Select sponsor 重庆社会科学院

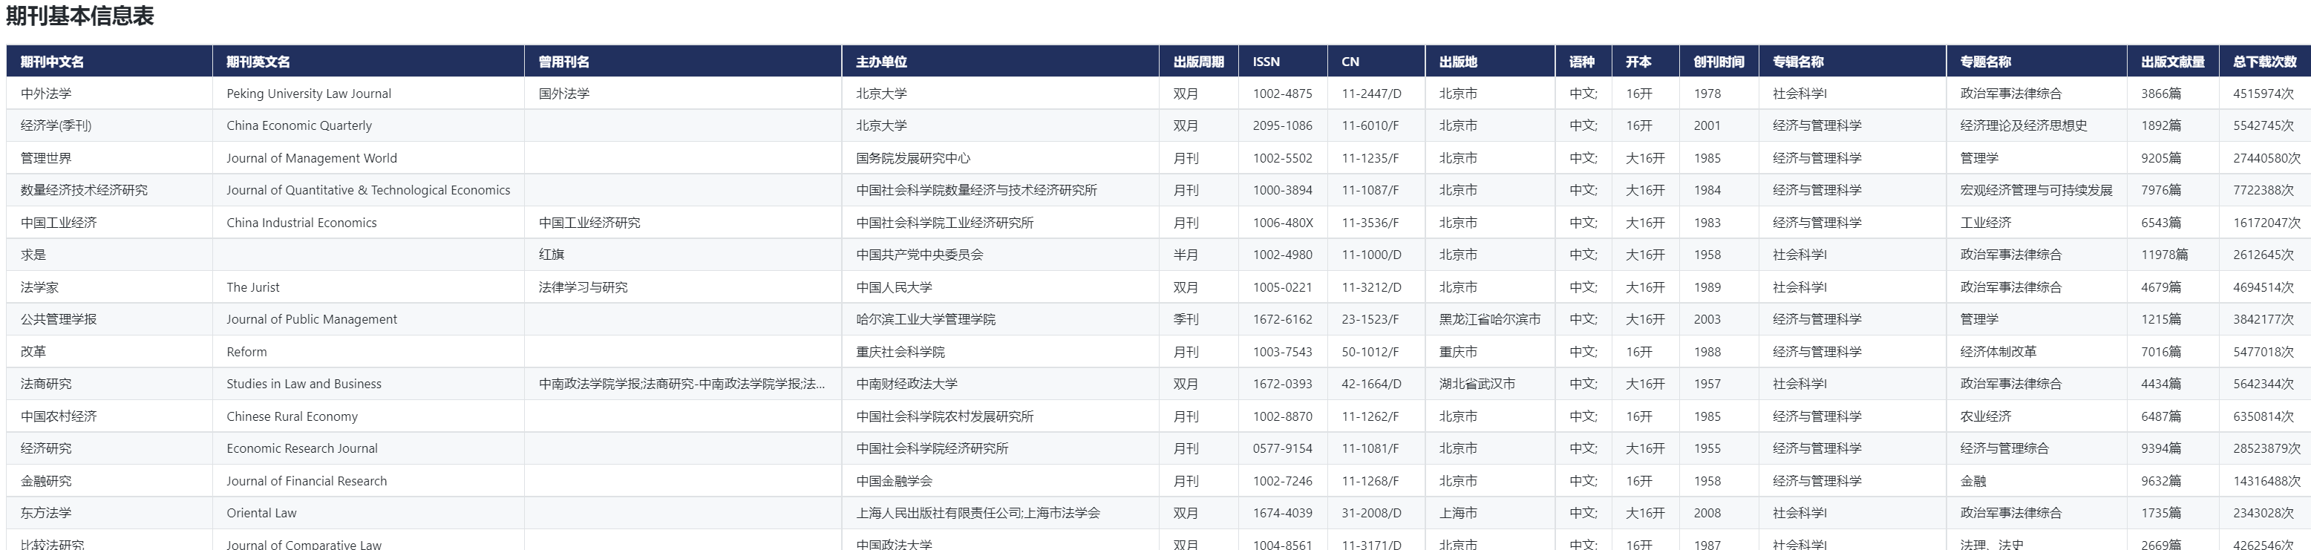(x=900, y=352)
